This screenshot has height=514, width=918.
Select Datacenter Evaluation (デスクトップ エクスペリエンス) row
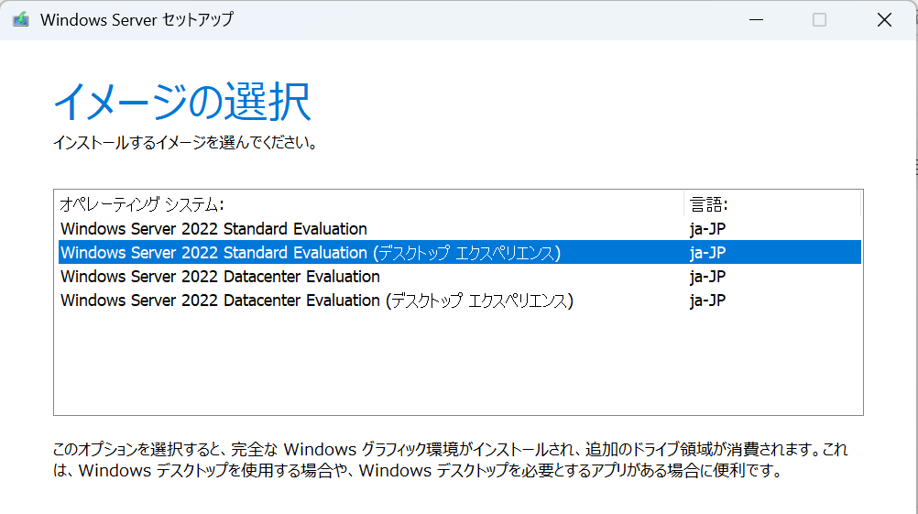(x=460, y=301)
